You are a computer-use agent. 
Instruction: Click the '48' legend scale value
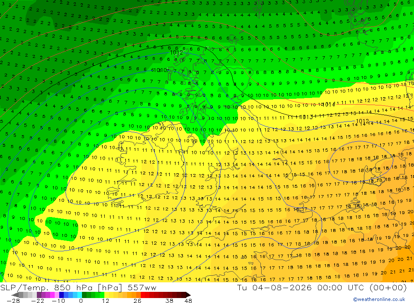pos(188,301)
